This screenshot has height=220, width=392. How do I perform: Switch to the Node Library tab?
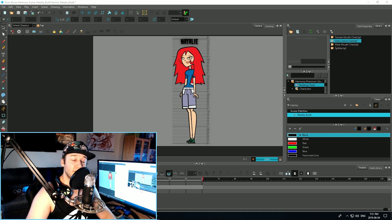click(x=376, y=168)
